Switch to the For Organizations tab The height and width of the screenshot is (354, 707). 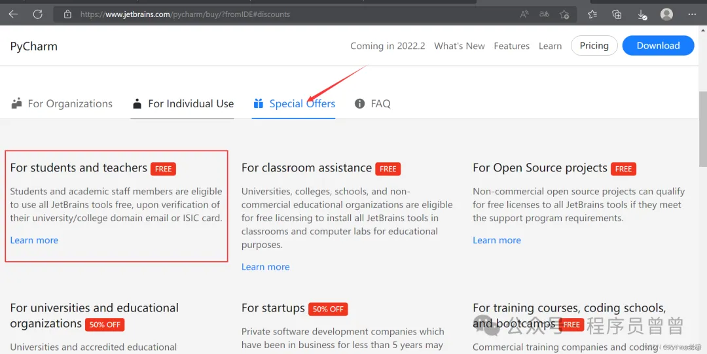[x=62, y=104]
